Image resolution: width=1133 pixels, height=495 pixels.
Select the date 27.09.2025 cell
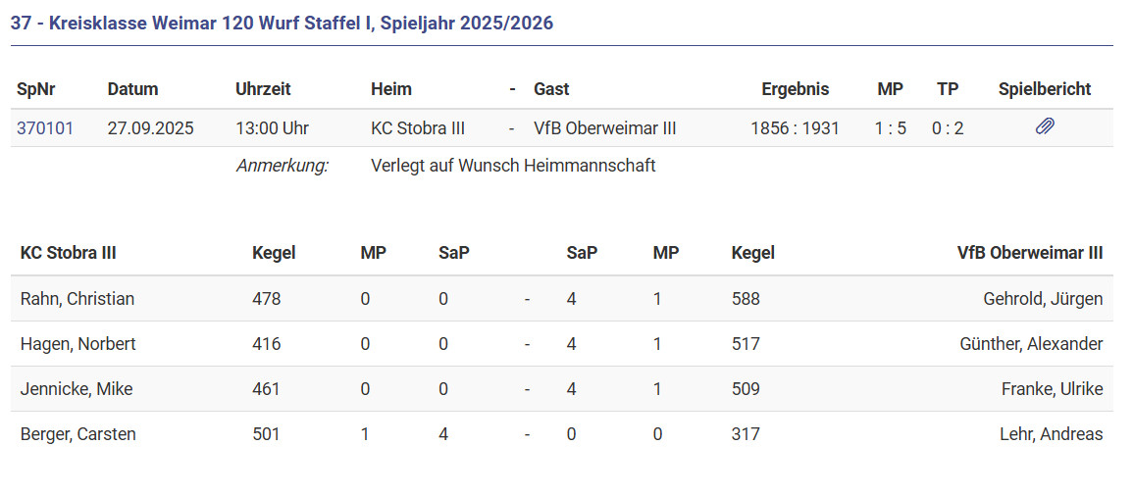click(150, 128)
